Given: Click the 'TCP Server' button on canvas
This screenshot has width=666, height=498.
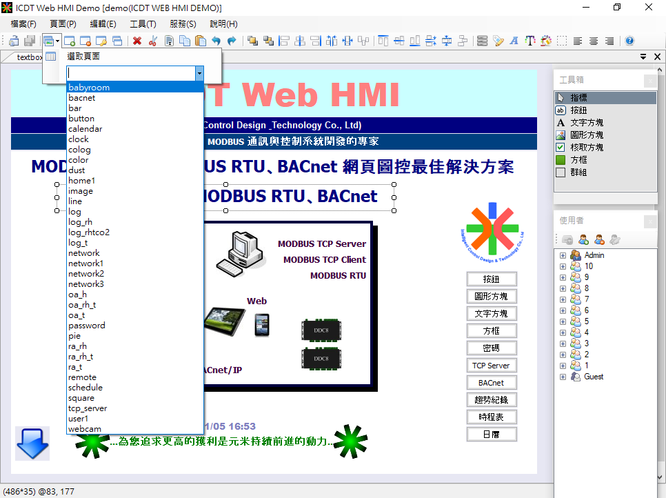Looking at the screenshot, I should coord(491,366).
